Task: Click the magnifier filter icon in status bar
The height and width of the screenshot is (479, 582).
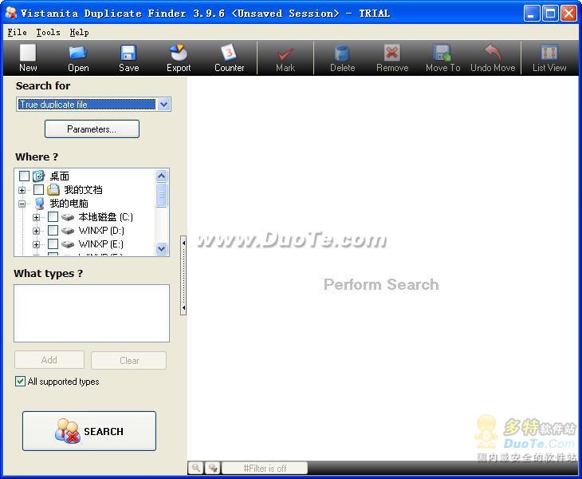Action: 196,468
